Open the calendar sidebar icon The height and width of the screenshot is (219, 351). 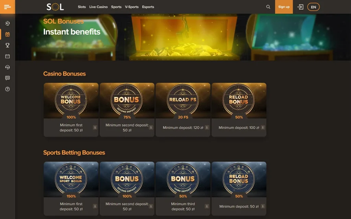coord(8,56)
